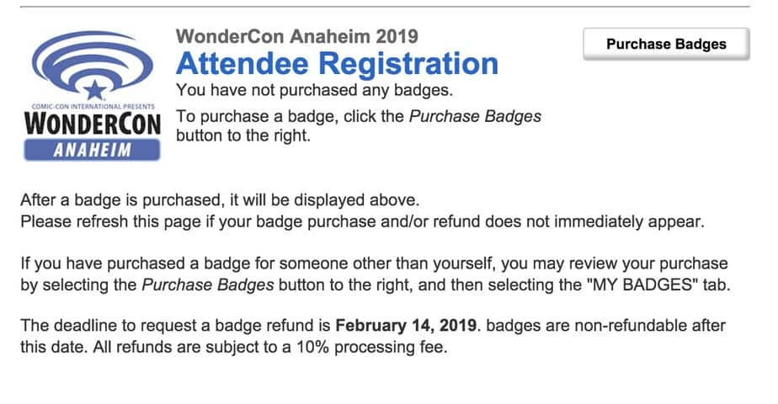Click the 'Comic-Con International Presents' logo text
Screen dimensions: 778x404
tap(93, 106)
